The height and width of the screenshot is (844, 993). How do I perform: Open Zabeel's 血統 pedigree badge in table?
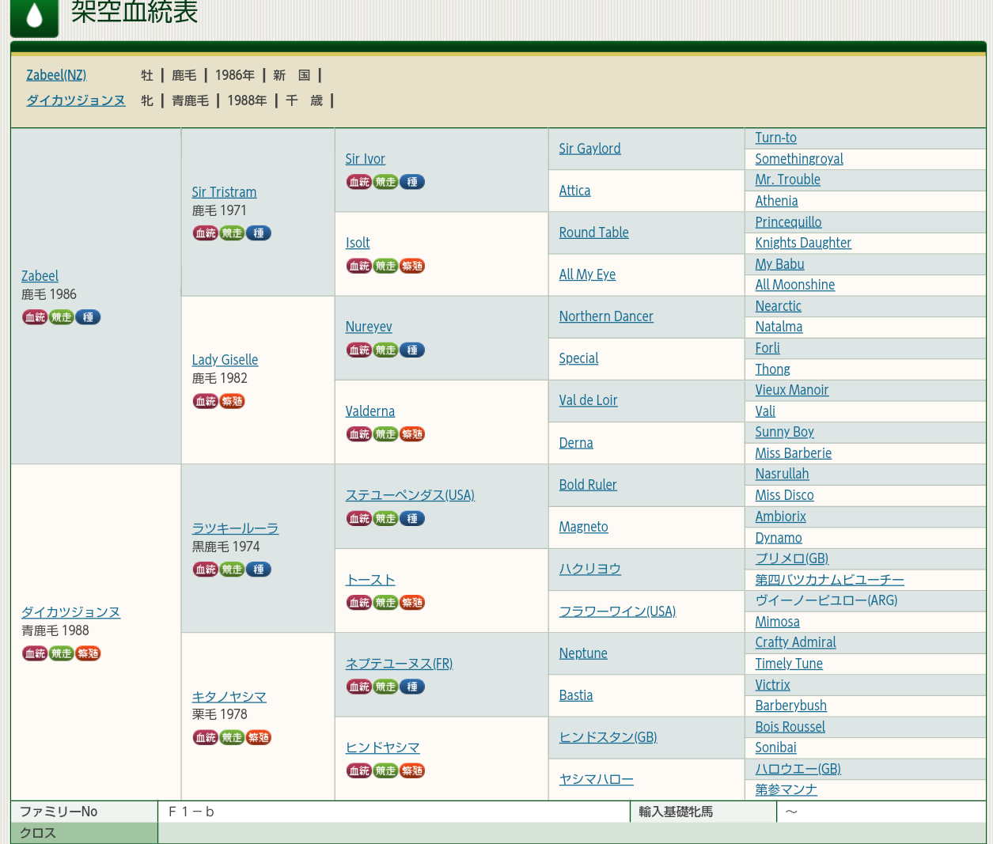pos(35,317)
